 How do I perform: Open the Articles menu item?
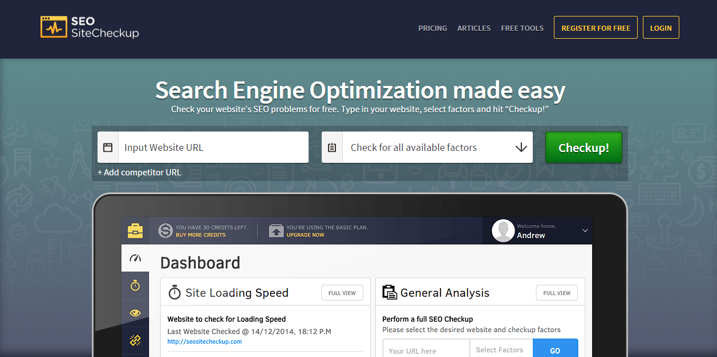tap(474, 28)
